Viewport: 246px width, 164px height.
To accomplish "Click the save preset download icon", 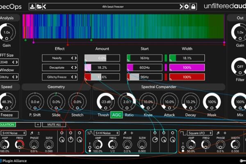I will (x=32, y=7).
